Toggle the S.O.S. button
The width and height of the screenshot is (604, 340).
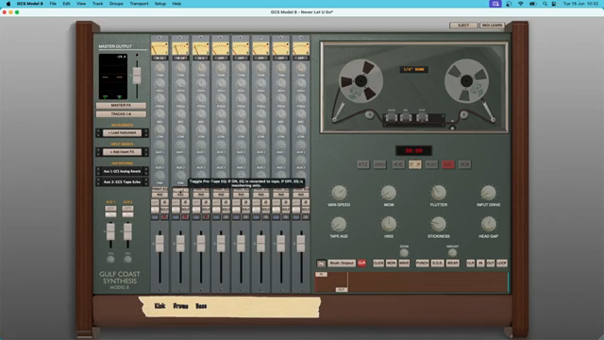[x=437, y=263]
